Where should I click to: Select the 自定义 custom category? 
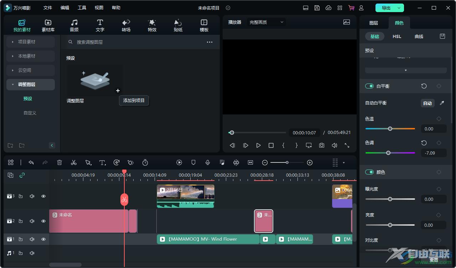pyautogui.click(x=30, y=113)
